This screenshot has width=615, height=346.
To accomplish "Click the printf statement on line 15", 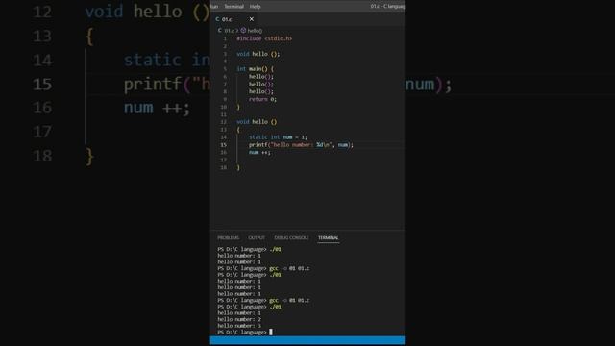I will pos(301,145).
